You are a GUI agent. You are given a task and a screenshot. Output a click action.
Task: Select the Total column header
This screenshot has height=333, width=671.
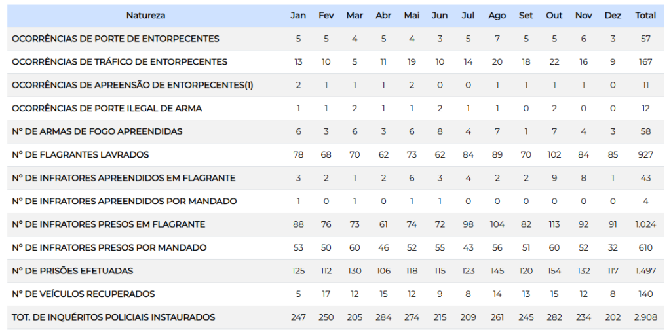pos(645,15)
